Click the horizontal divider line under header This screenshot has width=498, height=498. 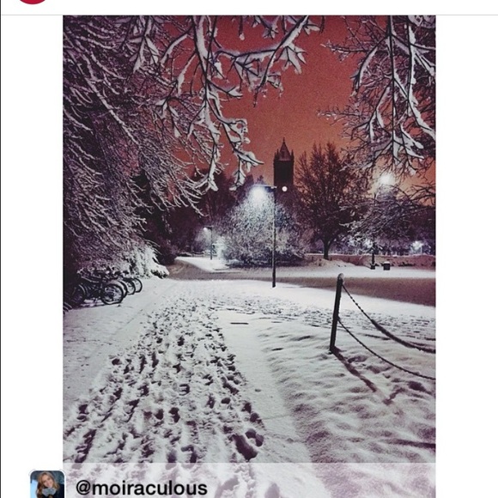coord(249,15)
